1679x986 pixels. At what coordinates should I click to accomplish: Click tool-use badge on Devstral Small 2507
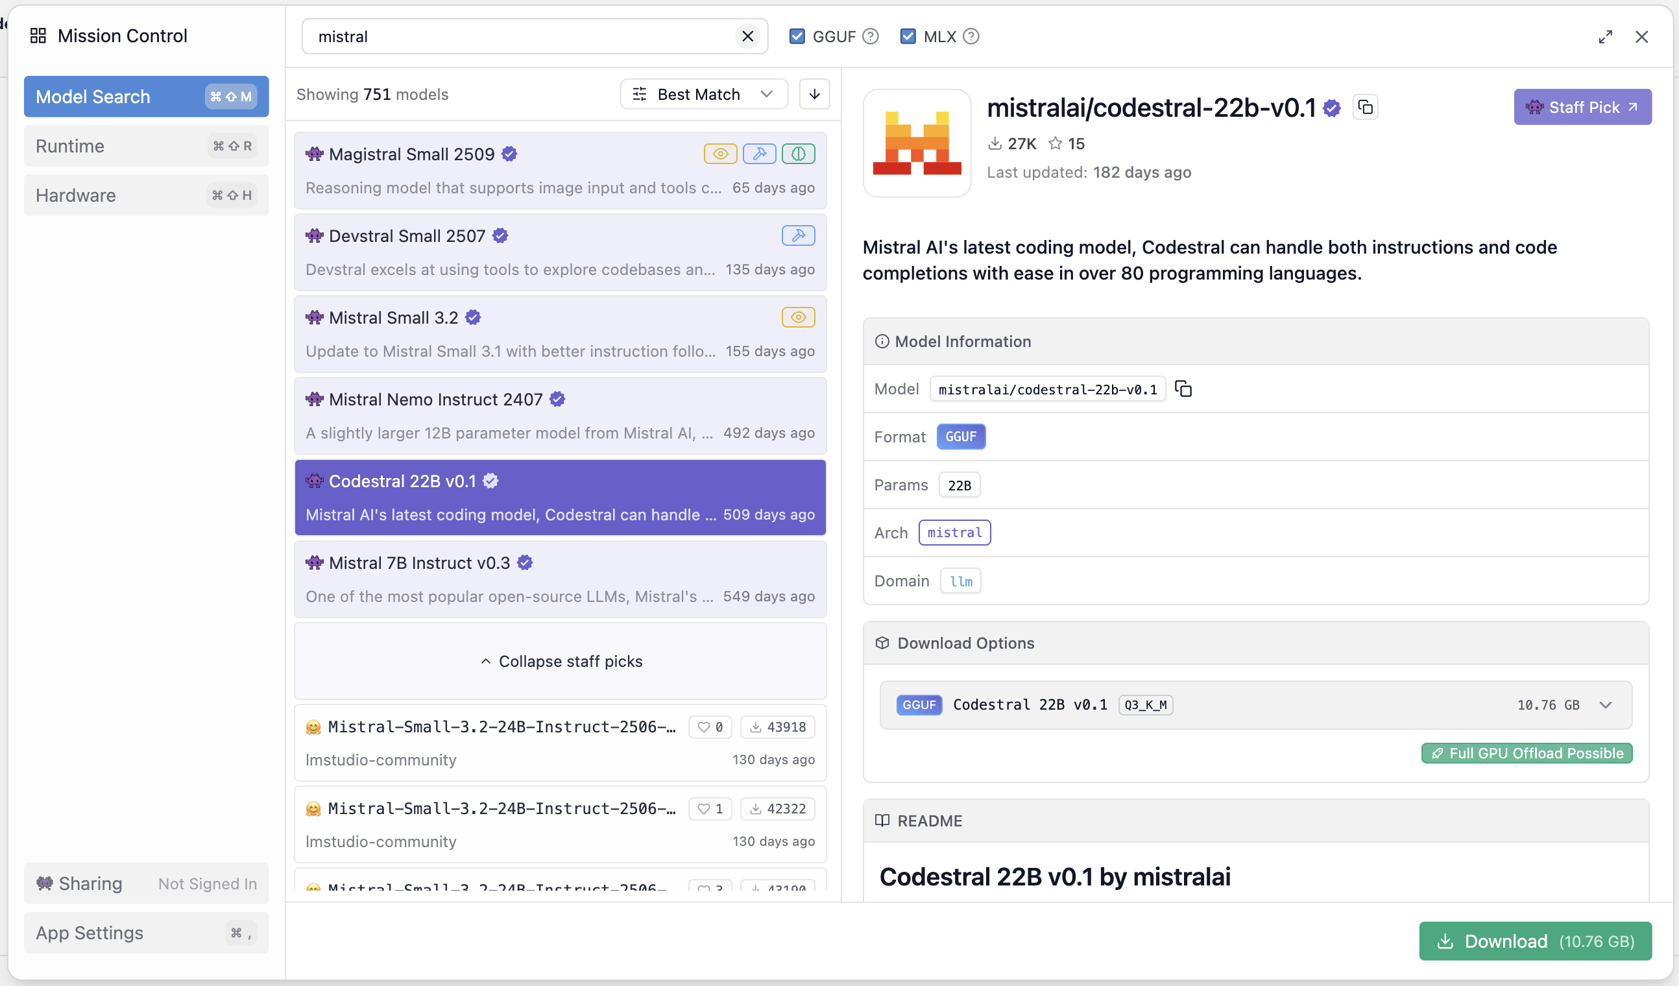pos(798,236)
